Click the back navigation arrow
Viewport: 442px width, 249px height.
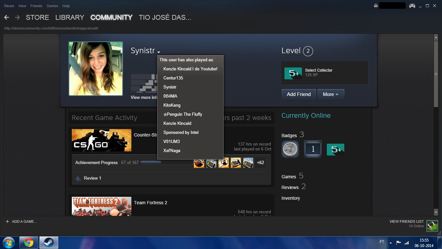pyautogui.click(x=6, y=18)
